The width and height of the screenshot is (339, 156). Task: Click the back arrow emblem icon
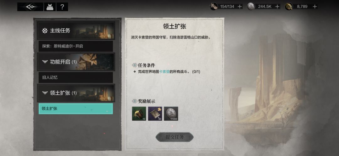(x=30, y=7)
